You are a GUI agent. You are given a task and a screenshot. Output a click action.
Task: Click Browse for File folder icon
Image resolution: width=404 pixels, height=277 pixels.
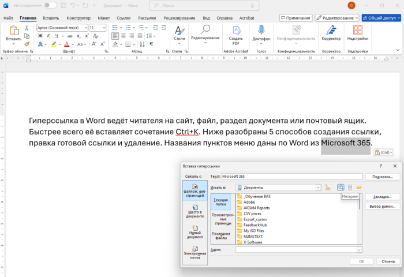tap(358, 188)
